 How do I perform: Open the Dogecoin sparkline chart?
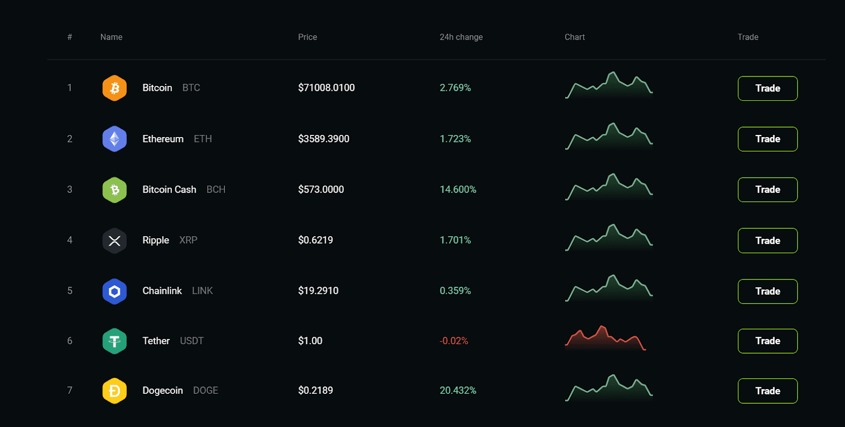click(x=609, y=389)
